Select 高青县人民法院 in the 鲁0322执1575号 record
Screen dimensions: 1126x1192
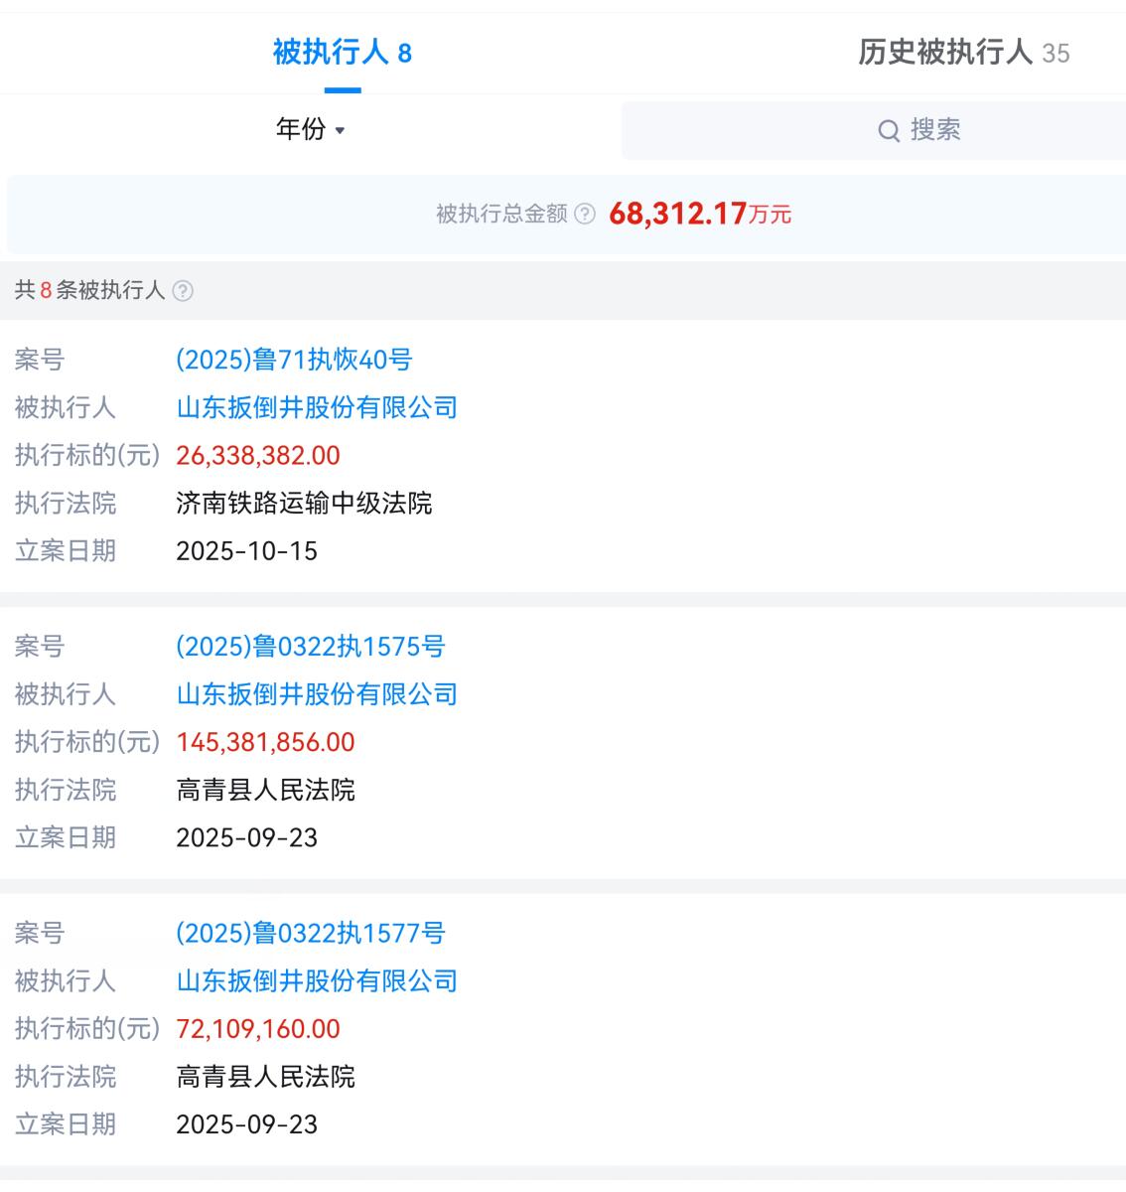click(265, 791)
